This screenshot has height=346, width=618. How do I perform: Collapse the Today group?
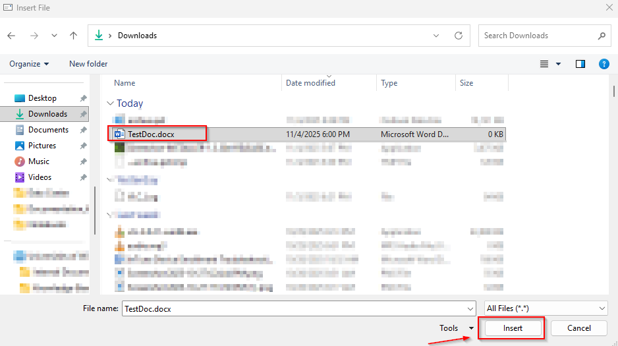click(111, 103)
